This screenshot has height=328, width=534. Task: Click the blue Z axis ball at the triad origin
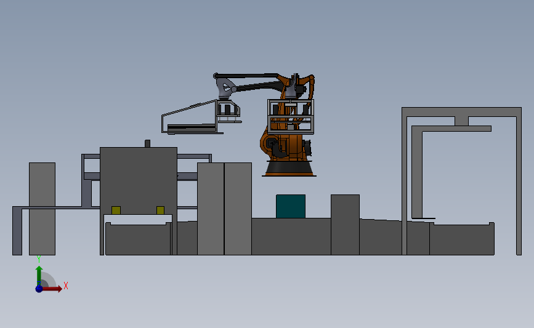point(39,289)
